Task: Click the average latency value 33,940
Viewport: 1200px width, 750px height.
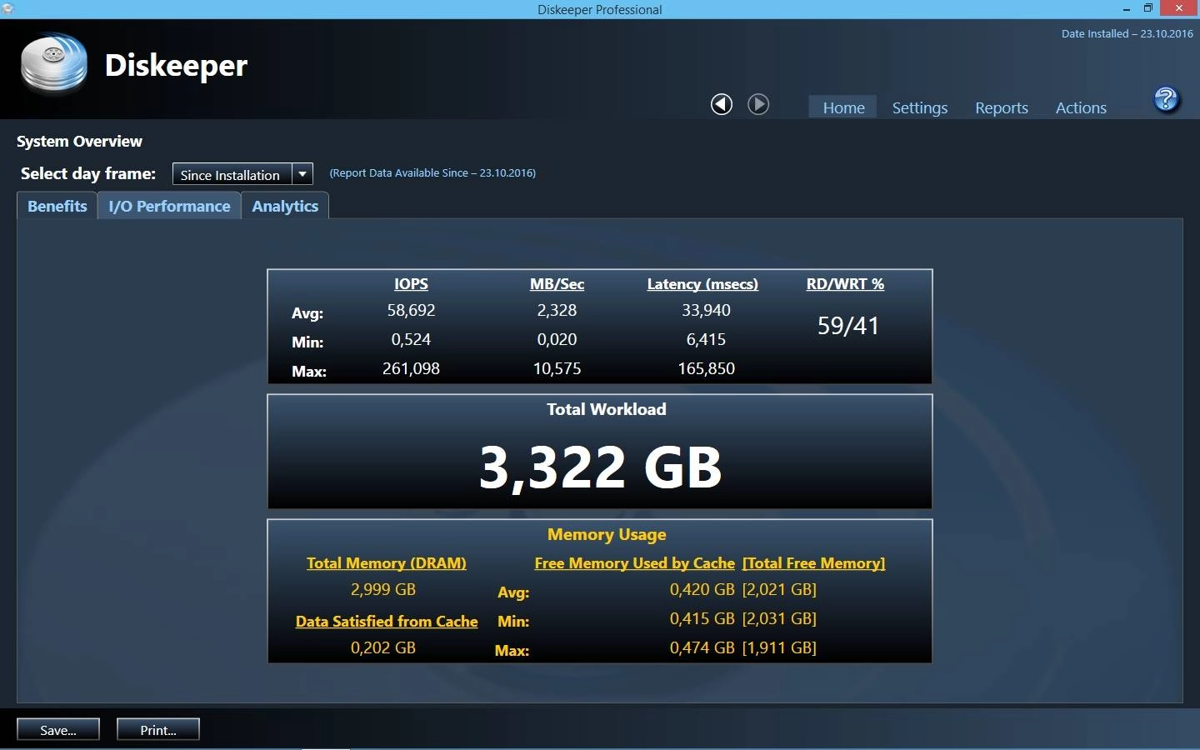Action: pos(706,310)
